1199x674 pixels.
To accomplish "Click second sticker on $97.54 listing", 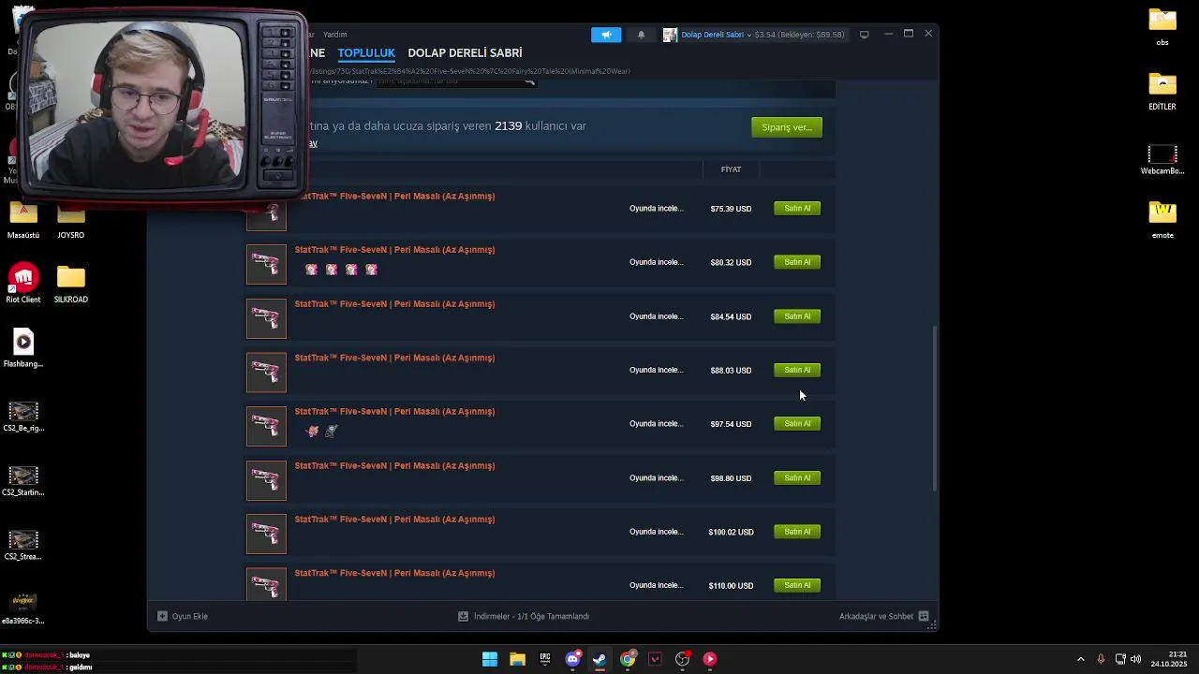I will coord(332,431).
